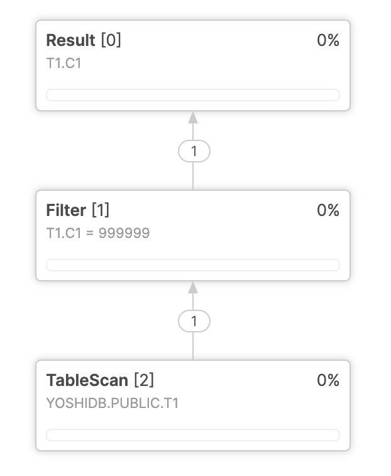This screenshot has height=476, width=391.
Task: Click the Result title text
Action: [70, 40]
